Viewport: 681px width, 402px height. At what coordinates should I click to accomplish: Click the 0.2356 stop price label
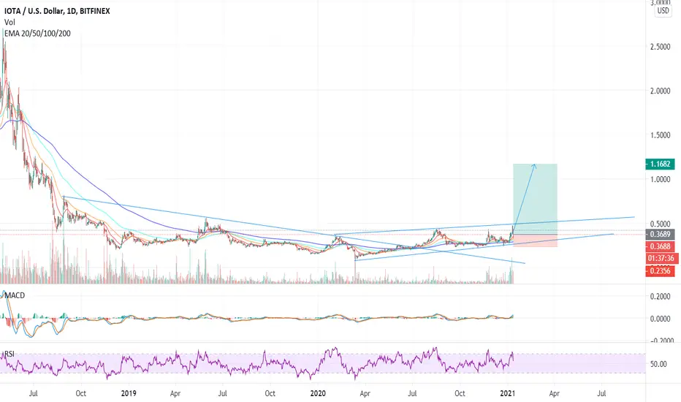[x=660, y=271]
